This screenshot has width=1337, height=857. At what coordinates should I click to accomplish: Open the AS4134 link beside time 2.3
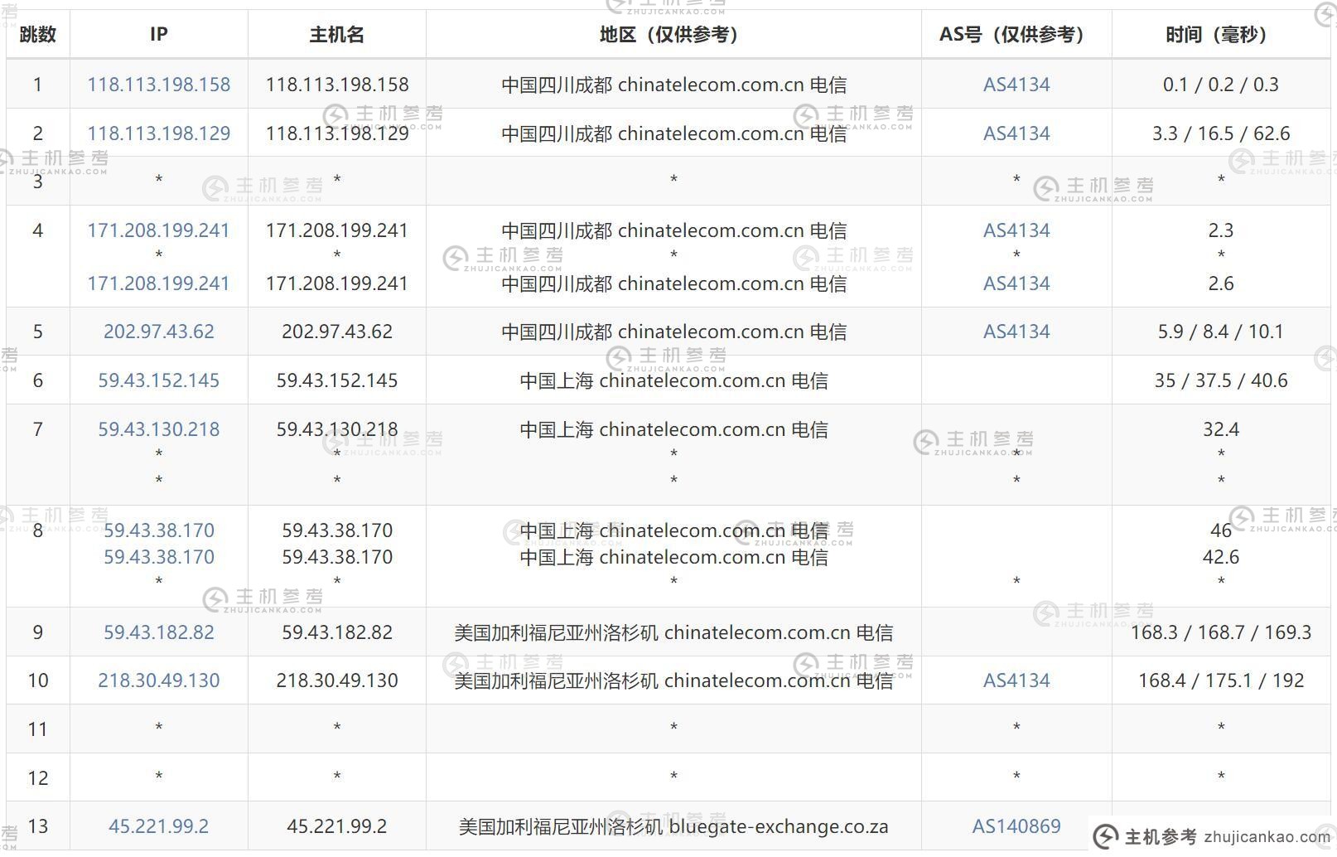(1016, 230)
